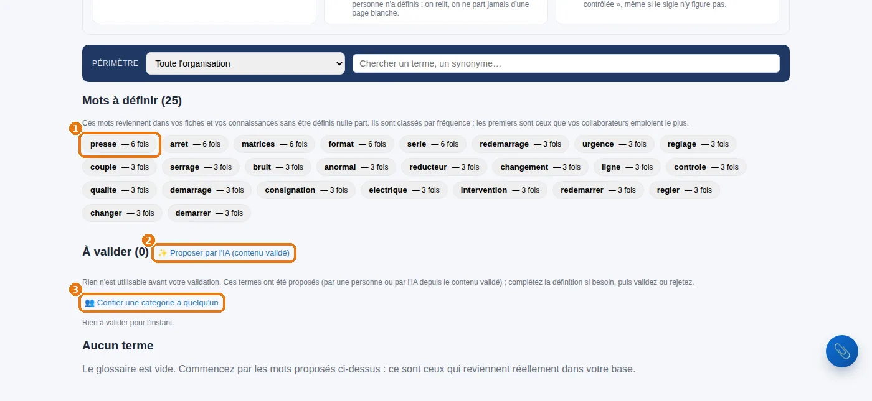Click the 'À valider (0)' heading
Viewport: 872px width, 401px height.
point(116,252)
